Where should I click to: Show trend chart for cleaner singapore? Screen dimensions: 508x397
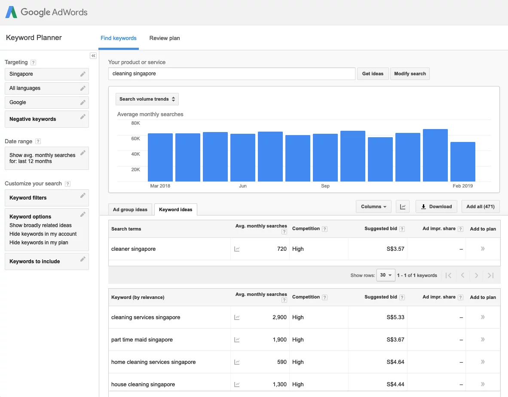click(x=237, y=249)
